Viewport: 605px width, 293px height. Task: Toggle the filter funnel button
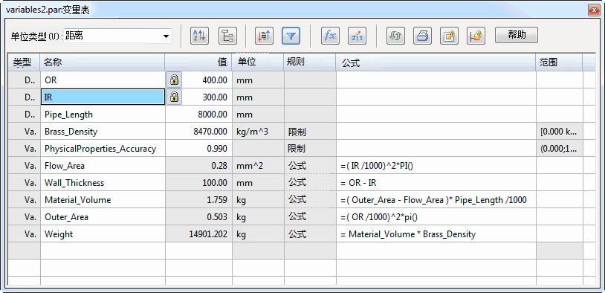[x=291, y=36]
